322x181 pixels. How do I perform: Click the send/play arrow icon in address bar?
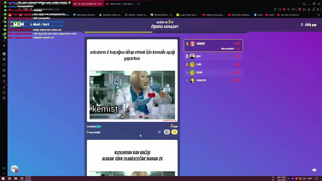pos(289,9)
